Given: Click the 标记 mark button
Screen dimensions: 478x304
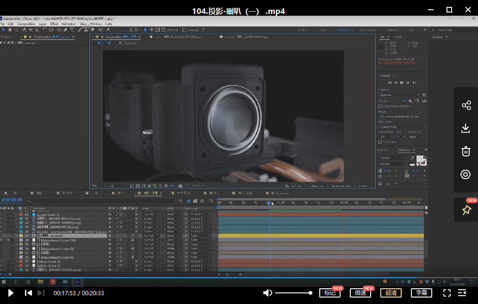Looking at the screenshot, I should 330,293.
